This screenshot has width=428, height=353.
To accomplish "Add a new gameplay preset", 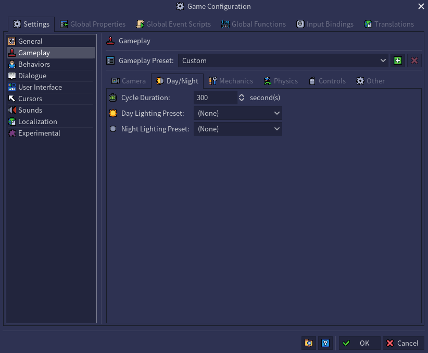I will tap(398, 60).
